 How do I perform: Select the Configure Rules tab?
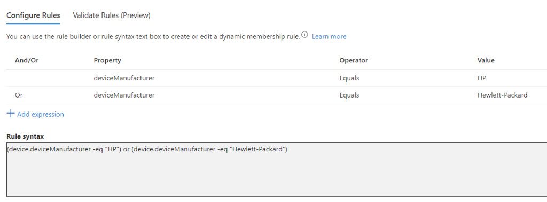(34, 15)
